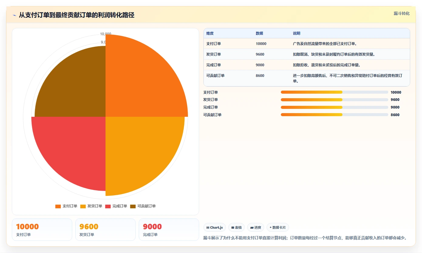
Task: Click the 支付订单 progress bar showing 10000
Action: pos(335,92)
